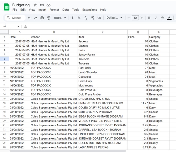
Task: Click the undo arrow icon
Action: (x=29, y=18)
